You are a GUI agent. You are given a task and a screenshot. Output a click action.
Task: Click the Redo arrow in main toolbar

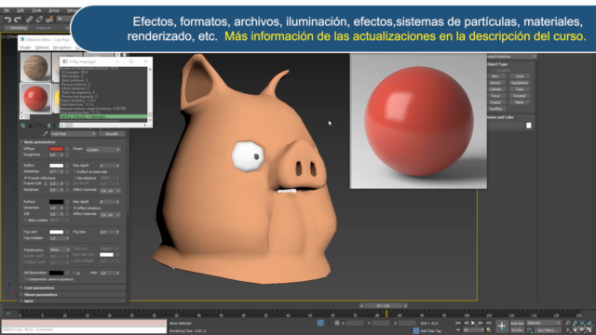pyautogui.click(x=18, y=20)
